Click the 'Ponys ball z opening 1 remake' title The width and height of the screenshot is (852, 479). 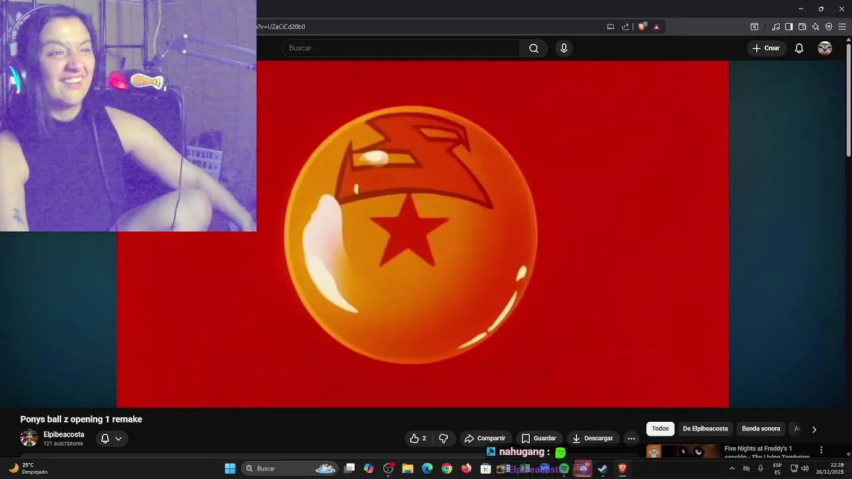coord(81,419)
